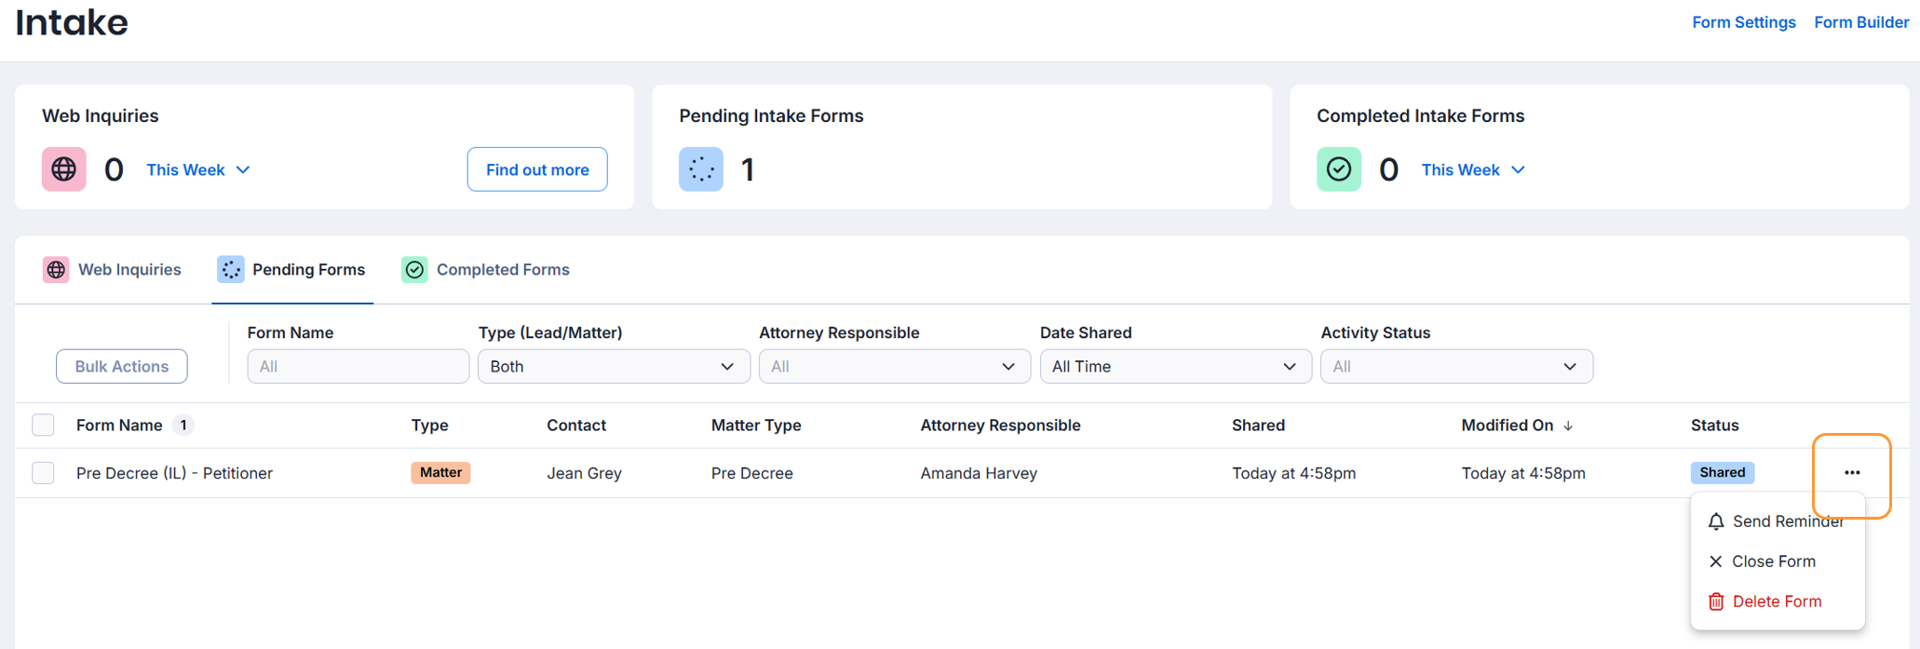This screenshot has height=649, width=1920.
Task: Open the Attorney Responsible filter dropdown
Action: point(894,367)
